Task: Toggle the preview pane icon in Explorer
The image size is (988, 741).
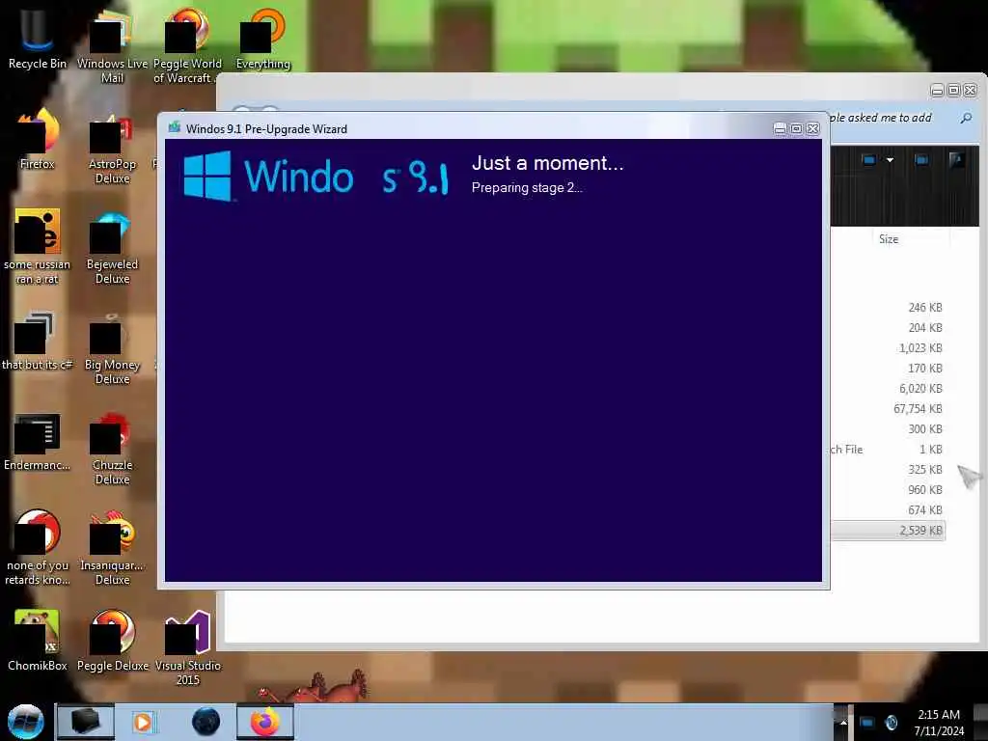Action: (x=921, y=160)
